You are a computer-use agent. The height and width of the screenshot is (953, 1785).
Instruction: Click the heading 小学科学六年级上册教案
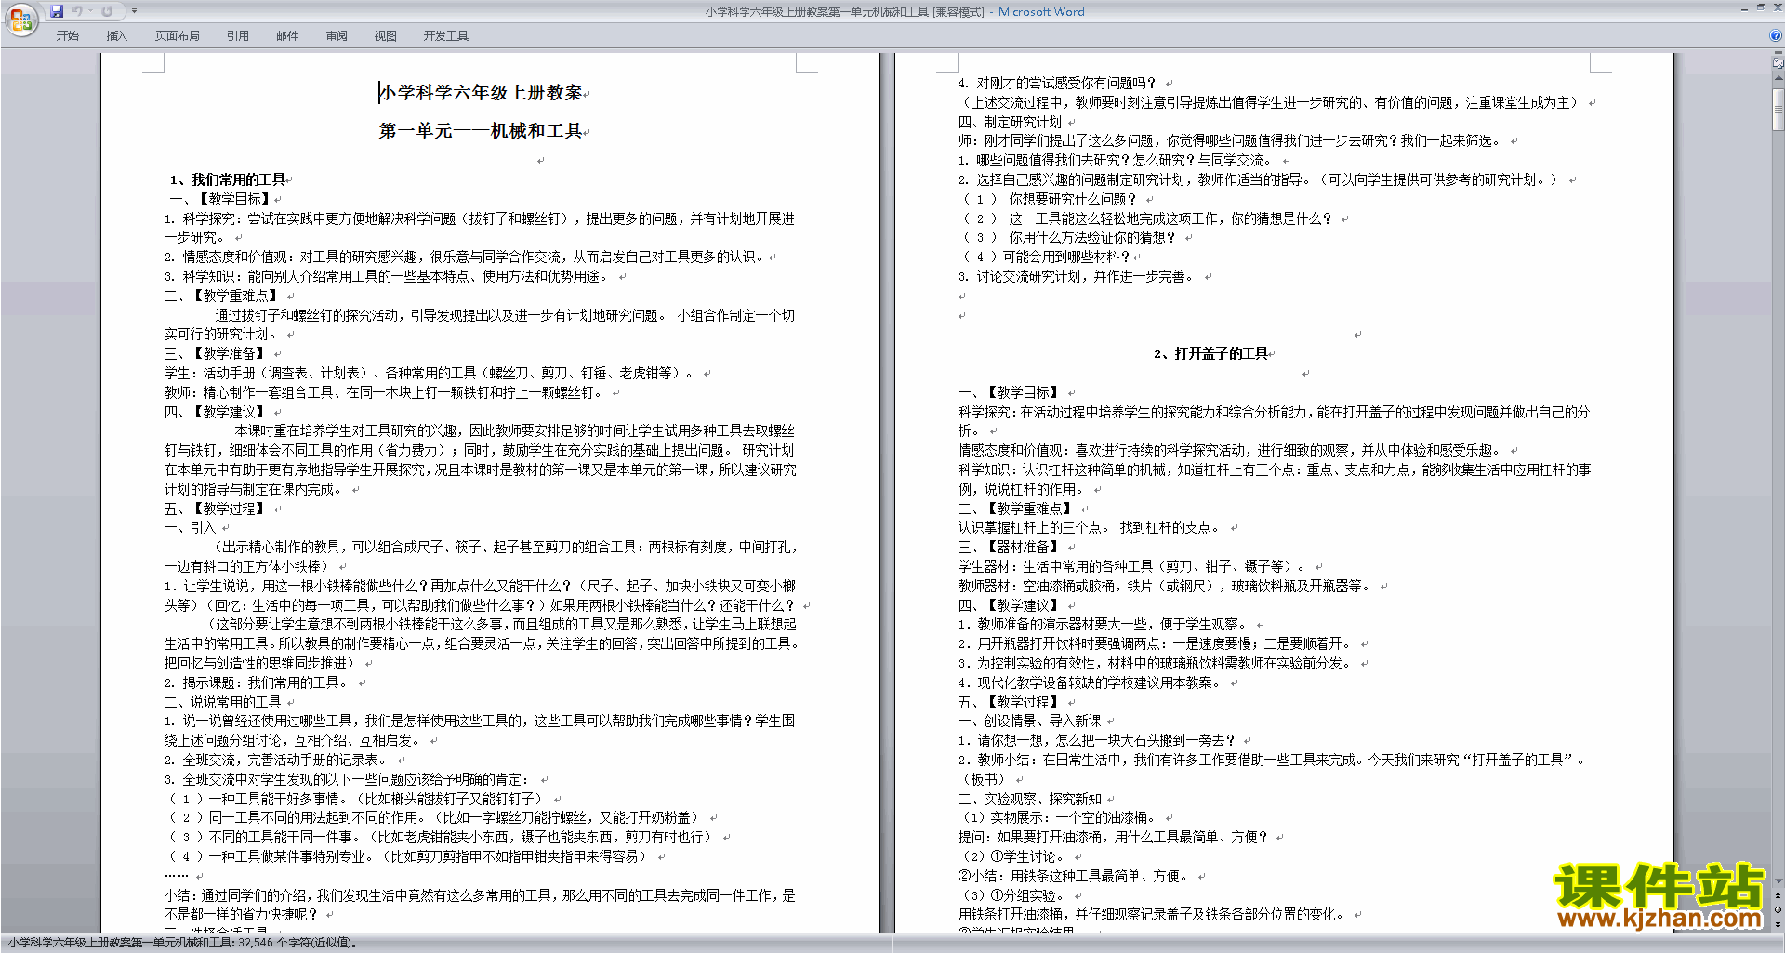481,93
